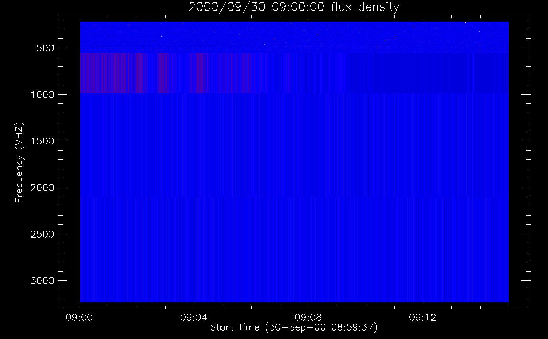Click the 1500 frequency tick label
Viewport: 548px width, 339px height.
tap(42, 141)
